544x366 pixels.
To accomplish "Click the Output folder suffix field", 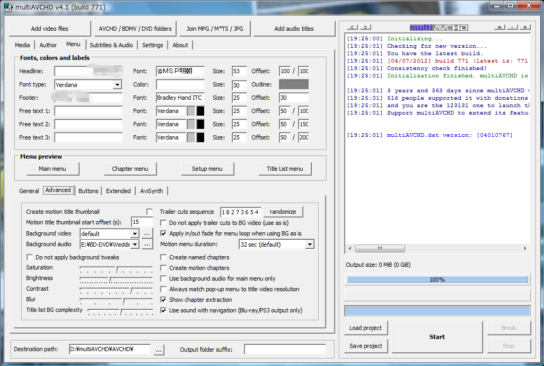I will (x=285, y=350).
